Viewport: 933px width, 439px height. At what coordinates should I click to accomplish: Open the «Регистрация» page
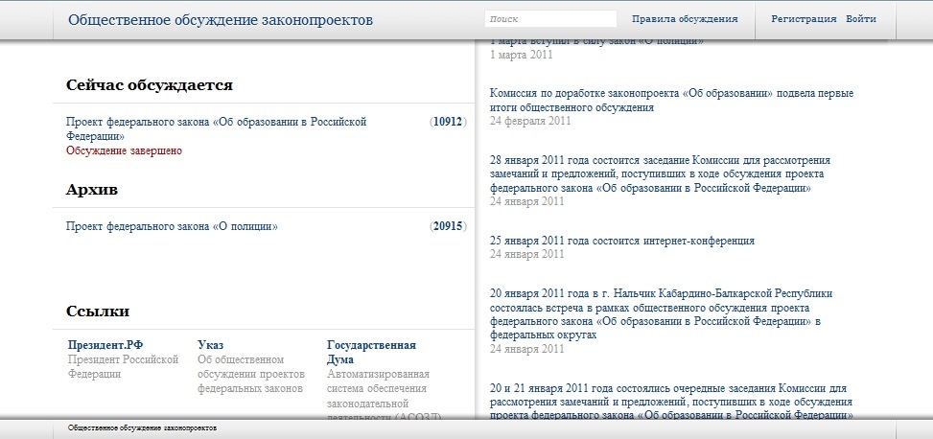(804, 19)
